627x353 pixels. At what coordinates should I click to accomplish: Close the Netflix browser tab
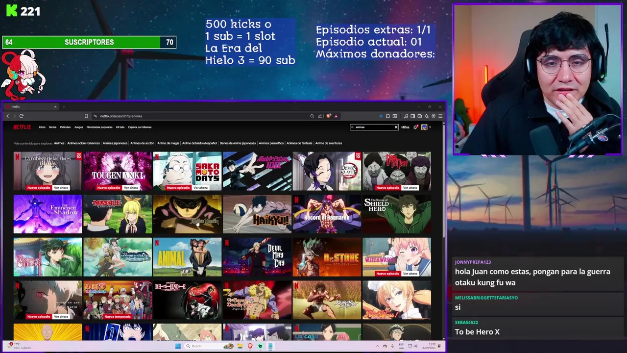click(55, 107)
